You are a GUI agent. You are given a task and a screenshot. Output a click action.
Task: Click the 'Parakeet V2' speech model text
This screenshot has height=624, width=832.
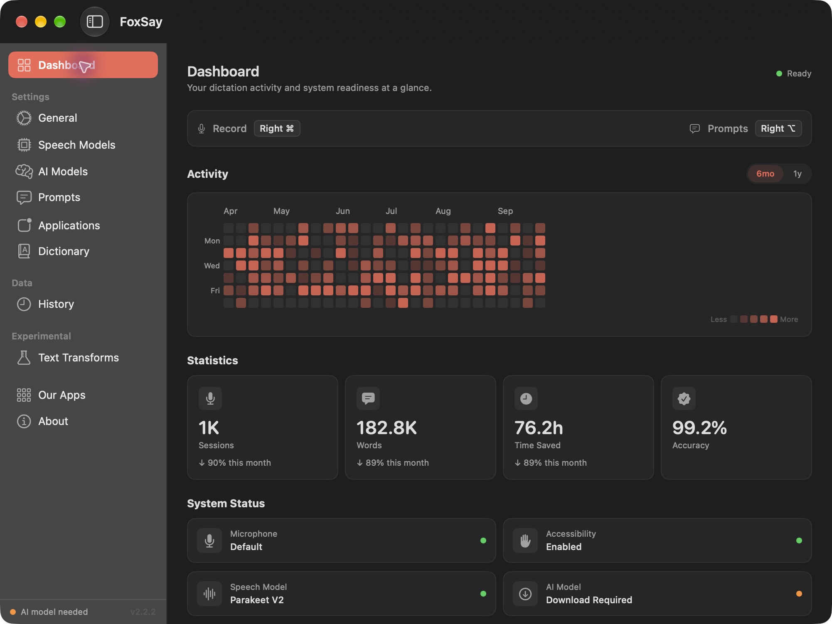click(x=257, y=600)
